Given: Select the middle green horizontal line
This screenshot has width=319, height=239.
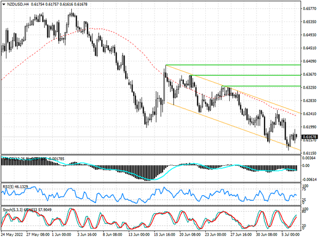Looking at the screenshot, I should click(x=259, y=75).
